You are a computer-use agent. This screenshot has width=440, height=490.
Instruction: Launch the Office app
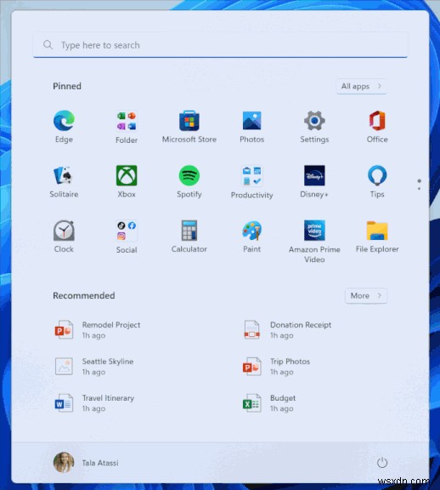tap(377, 127)
